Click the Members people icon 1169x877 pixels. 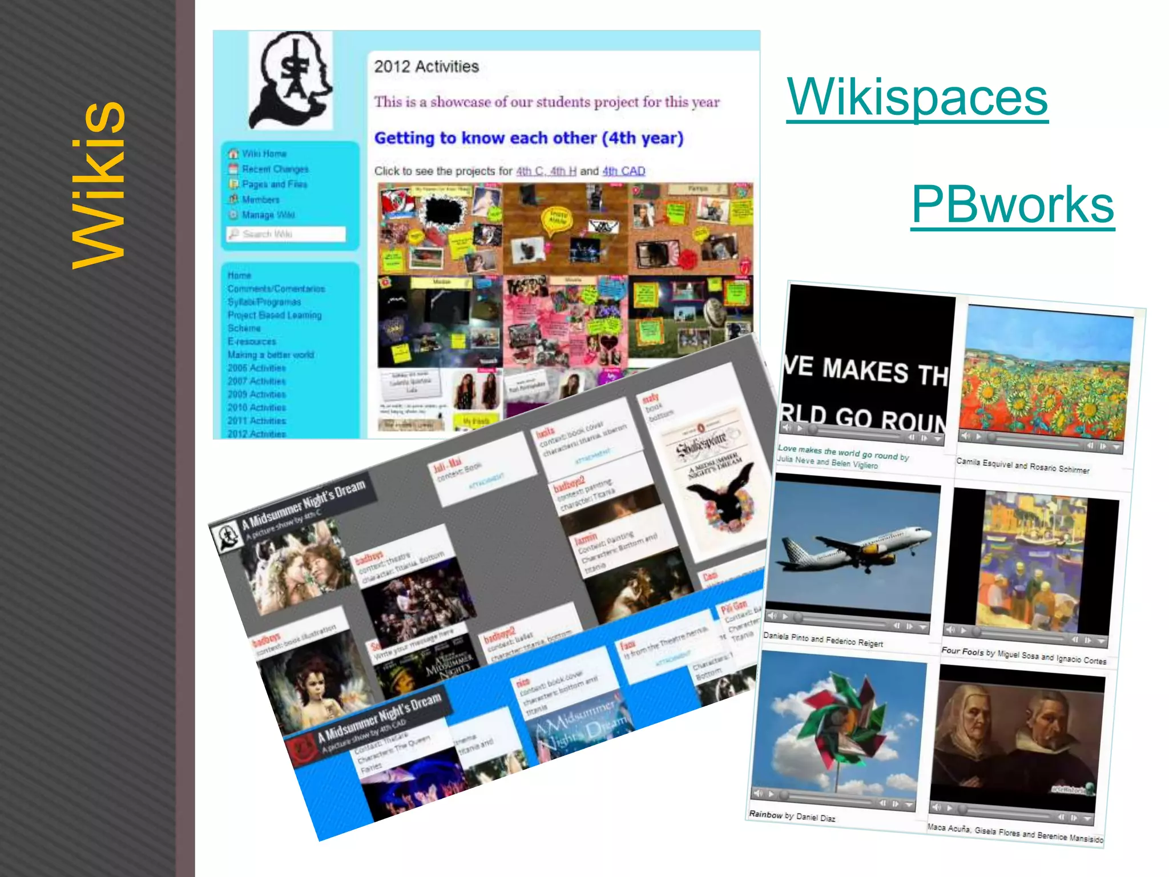[233, 199]
